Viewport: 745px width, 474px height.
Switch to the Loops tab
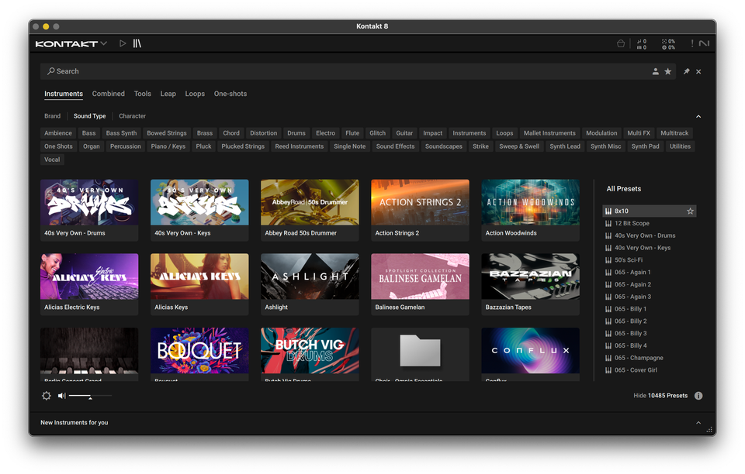pyautogui.click(x=195, y=93)
